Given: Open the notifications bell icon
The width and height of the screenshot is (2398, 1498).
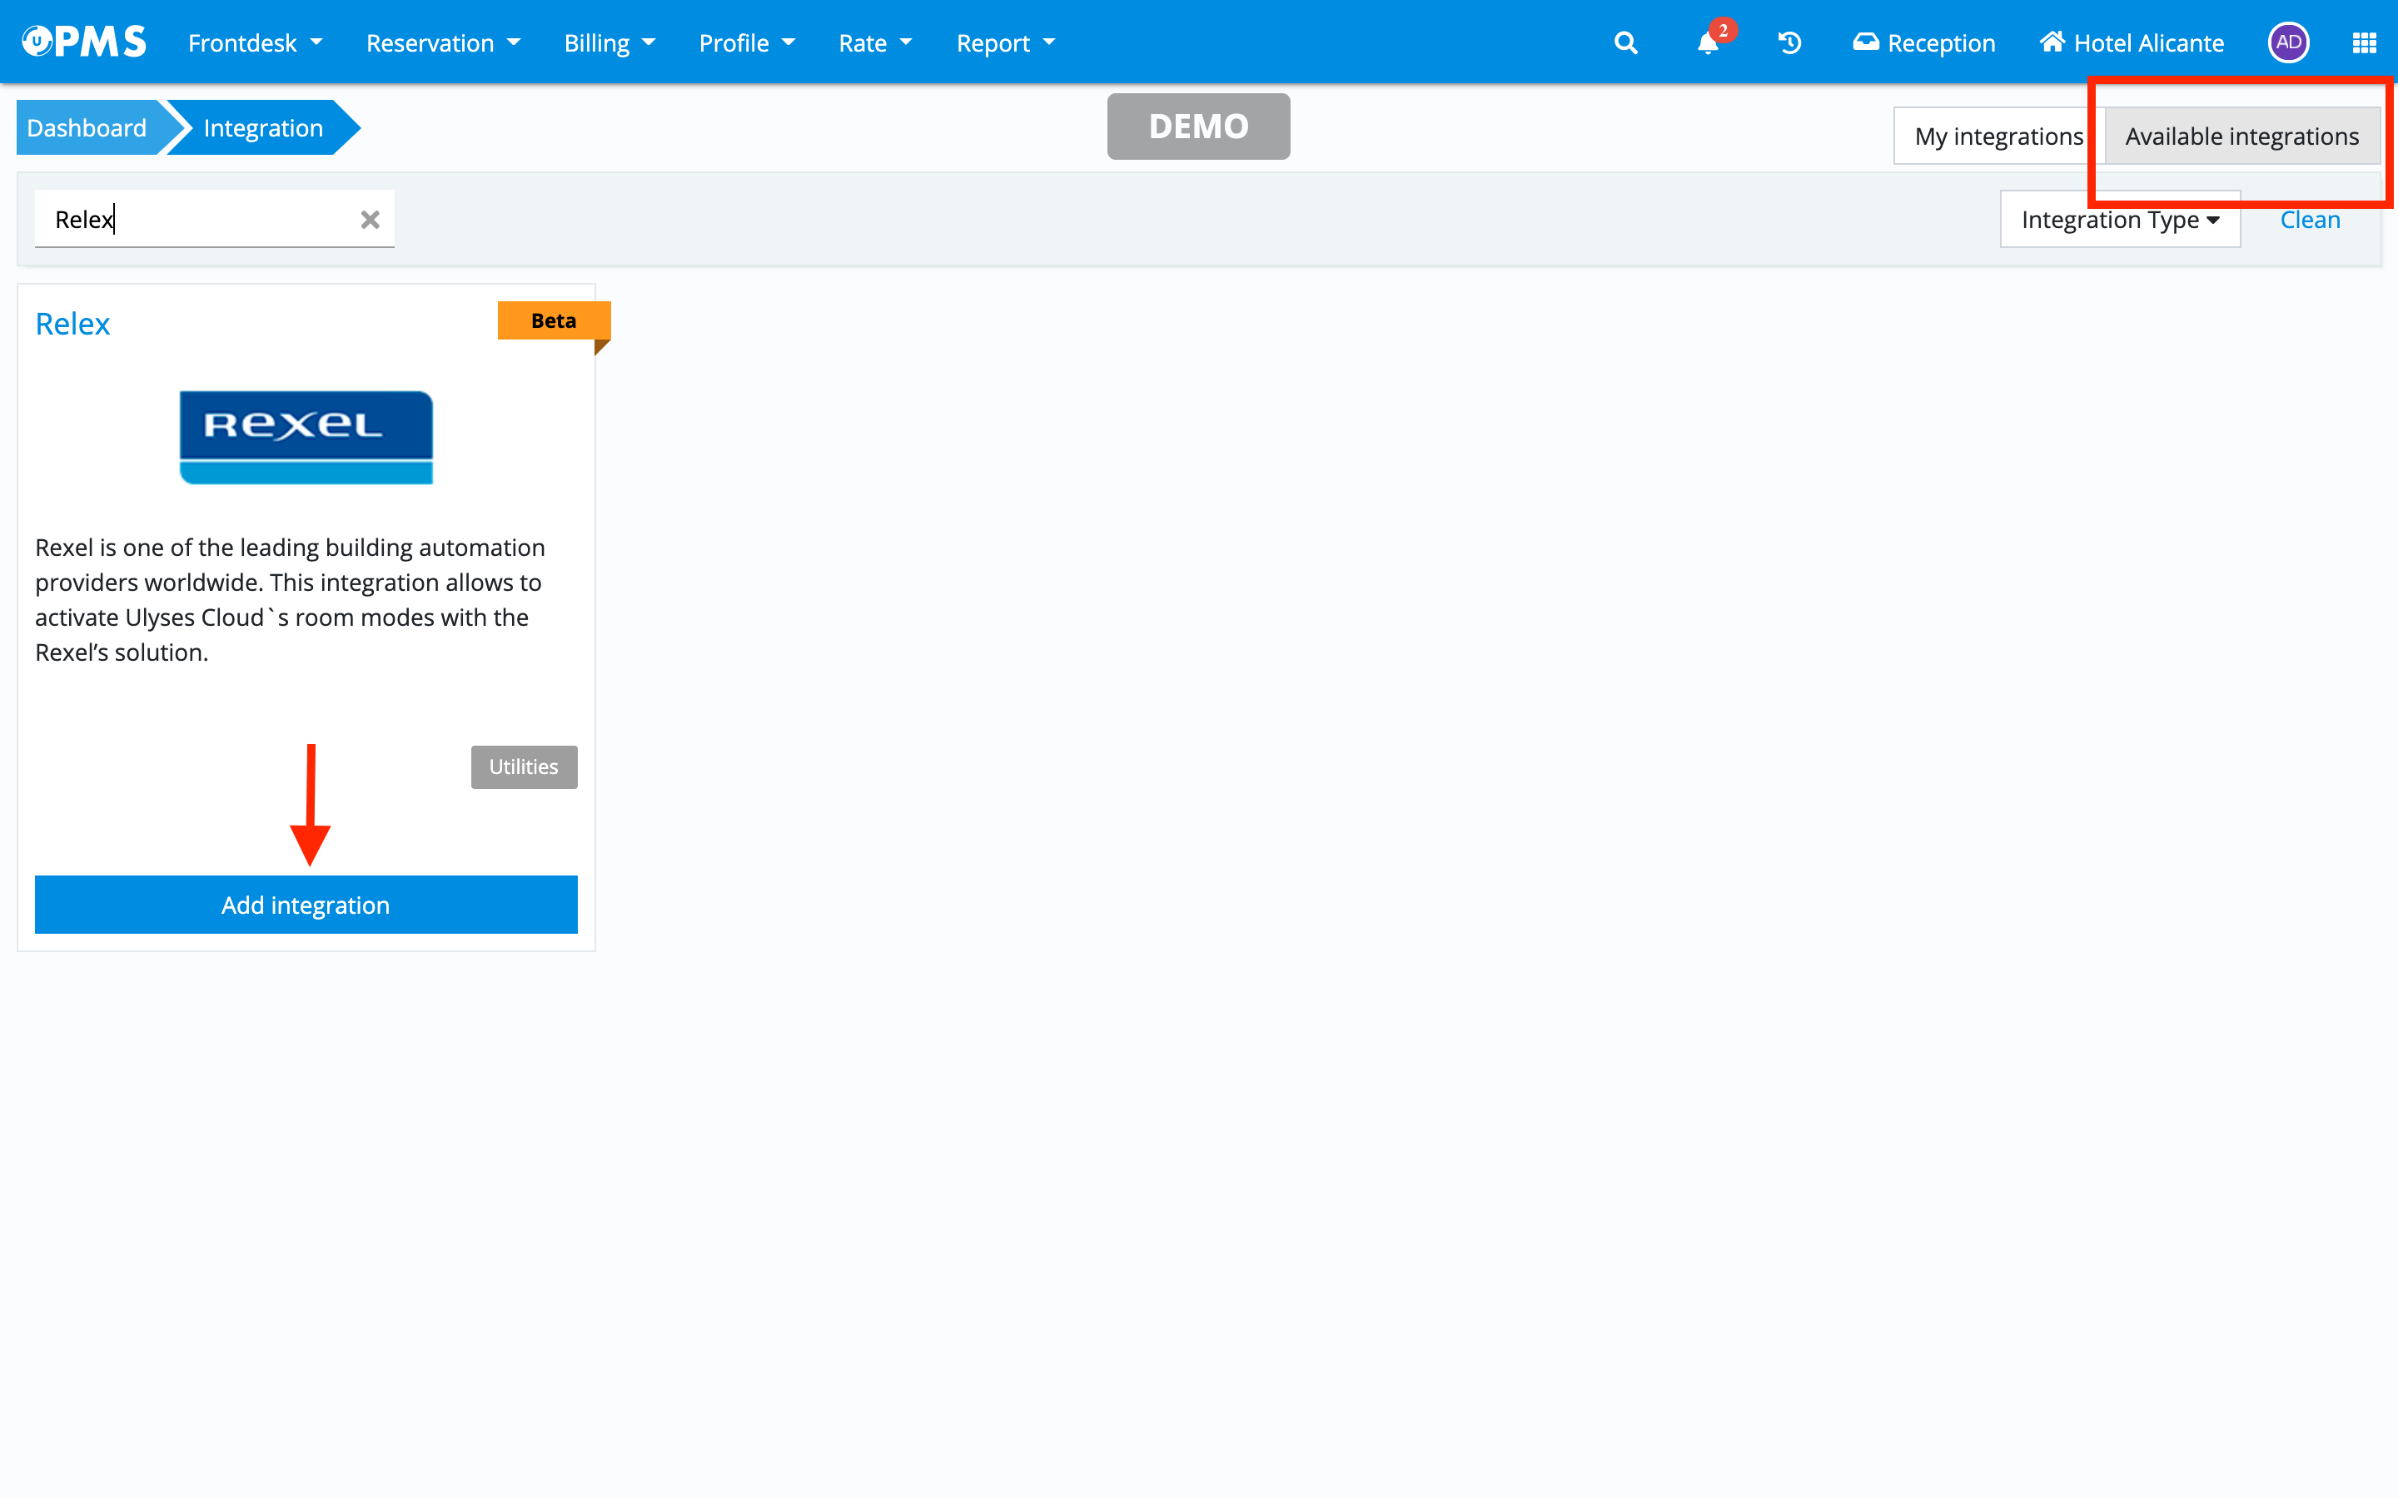Looking at the screenshot, I should (x=1709, y=42).
